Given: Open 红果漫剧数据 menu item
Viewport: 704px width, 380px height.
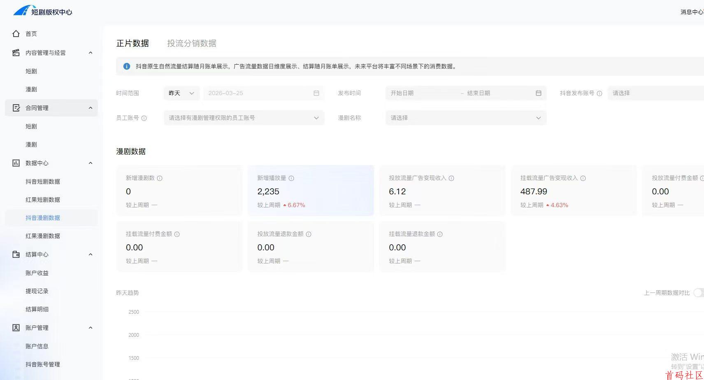Looking at the screenshot, I should click(x=43, y=236).
